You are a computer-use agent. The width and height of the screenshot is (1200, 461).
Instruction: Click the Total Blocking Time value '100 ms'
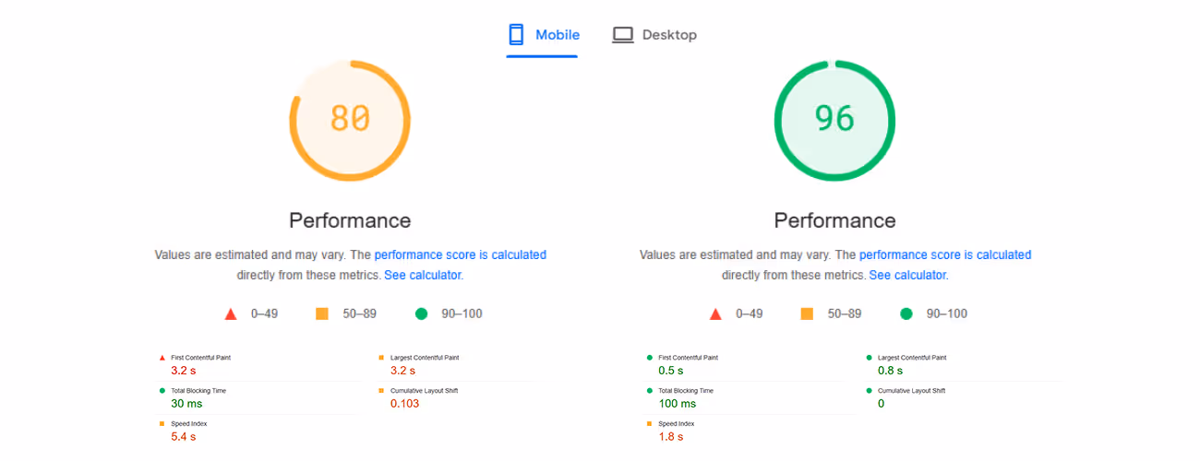coord(677,404)
